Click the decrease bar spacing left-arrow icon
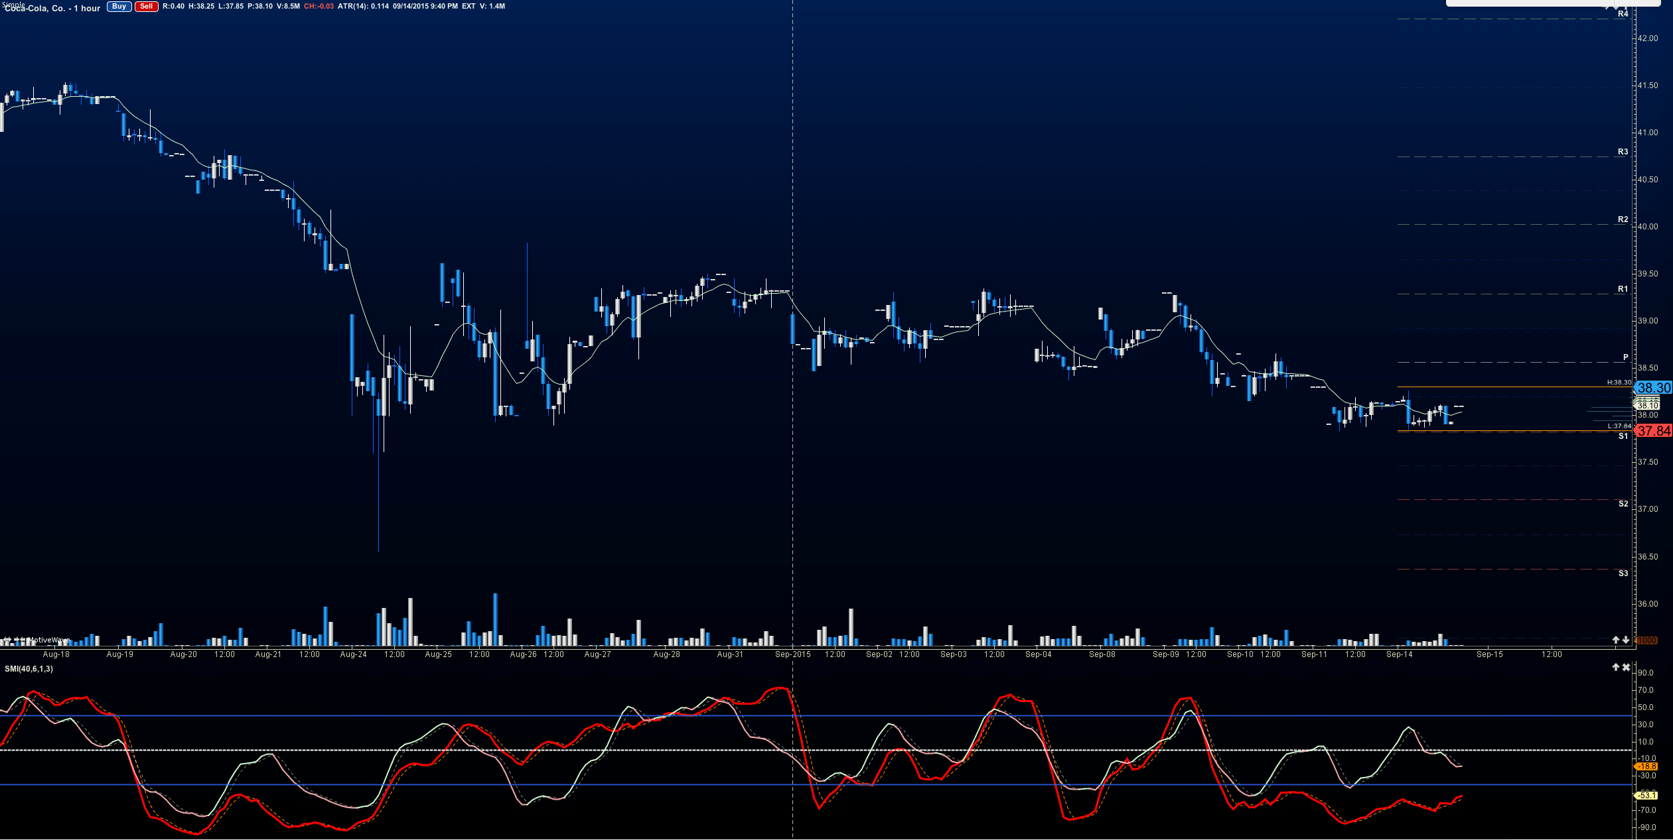This screenshot has width=1673, height=840. coord(23,640)
